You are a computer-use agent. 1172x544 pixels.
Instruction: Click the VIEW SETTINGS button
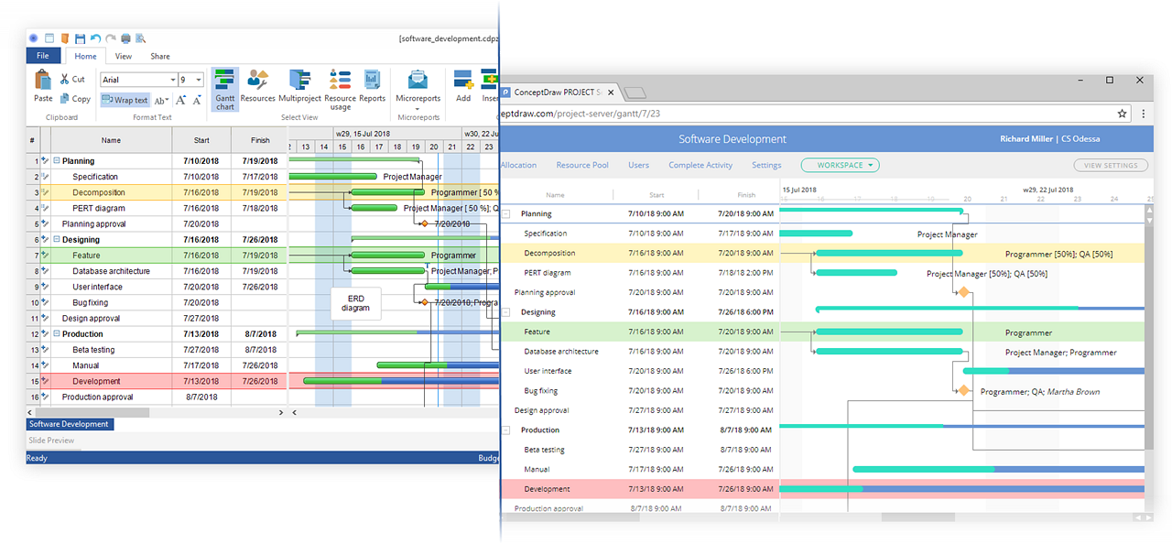click(1111, 165)
